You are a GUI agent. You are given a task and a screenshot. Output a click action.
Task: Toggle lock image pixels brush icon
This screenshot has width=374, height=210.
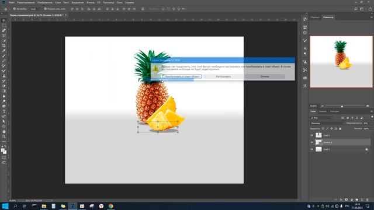tap(327, 128)
